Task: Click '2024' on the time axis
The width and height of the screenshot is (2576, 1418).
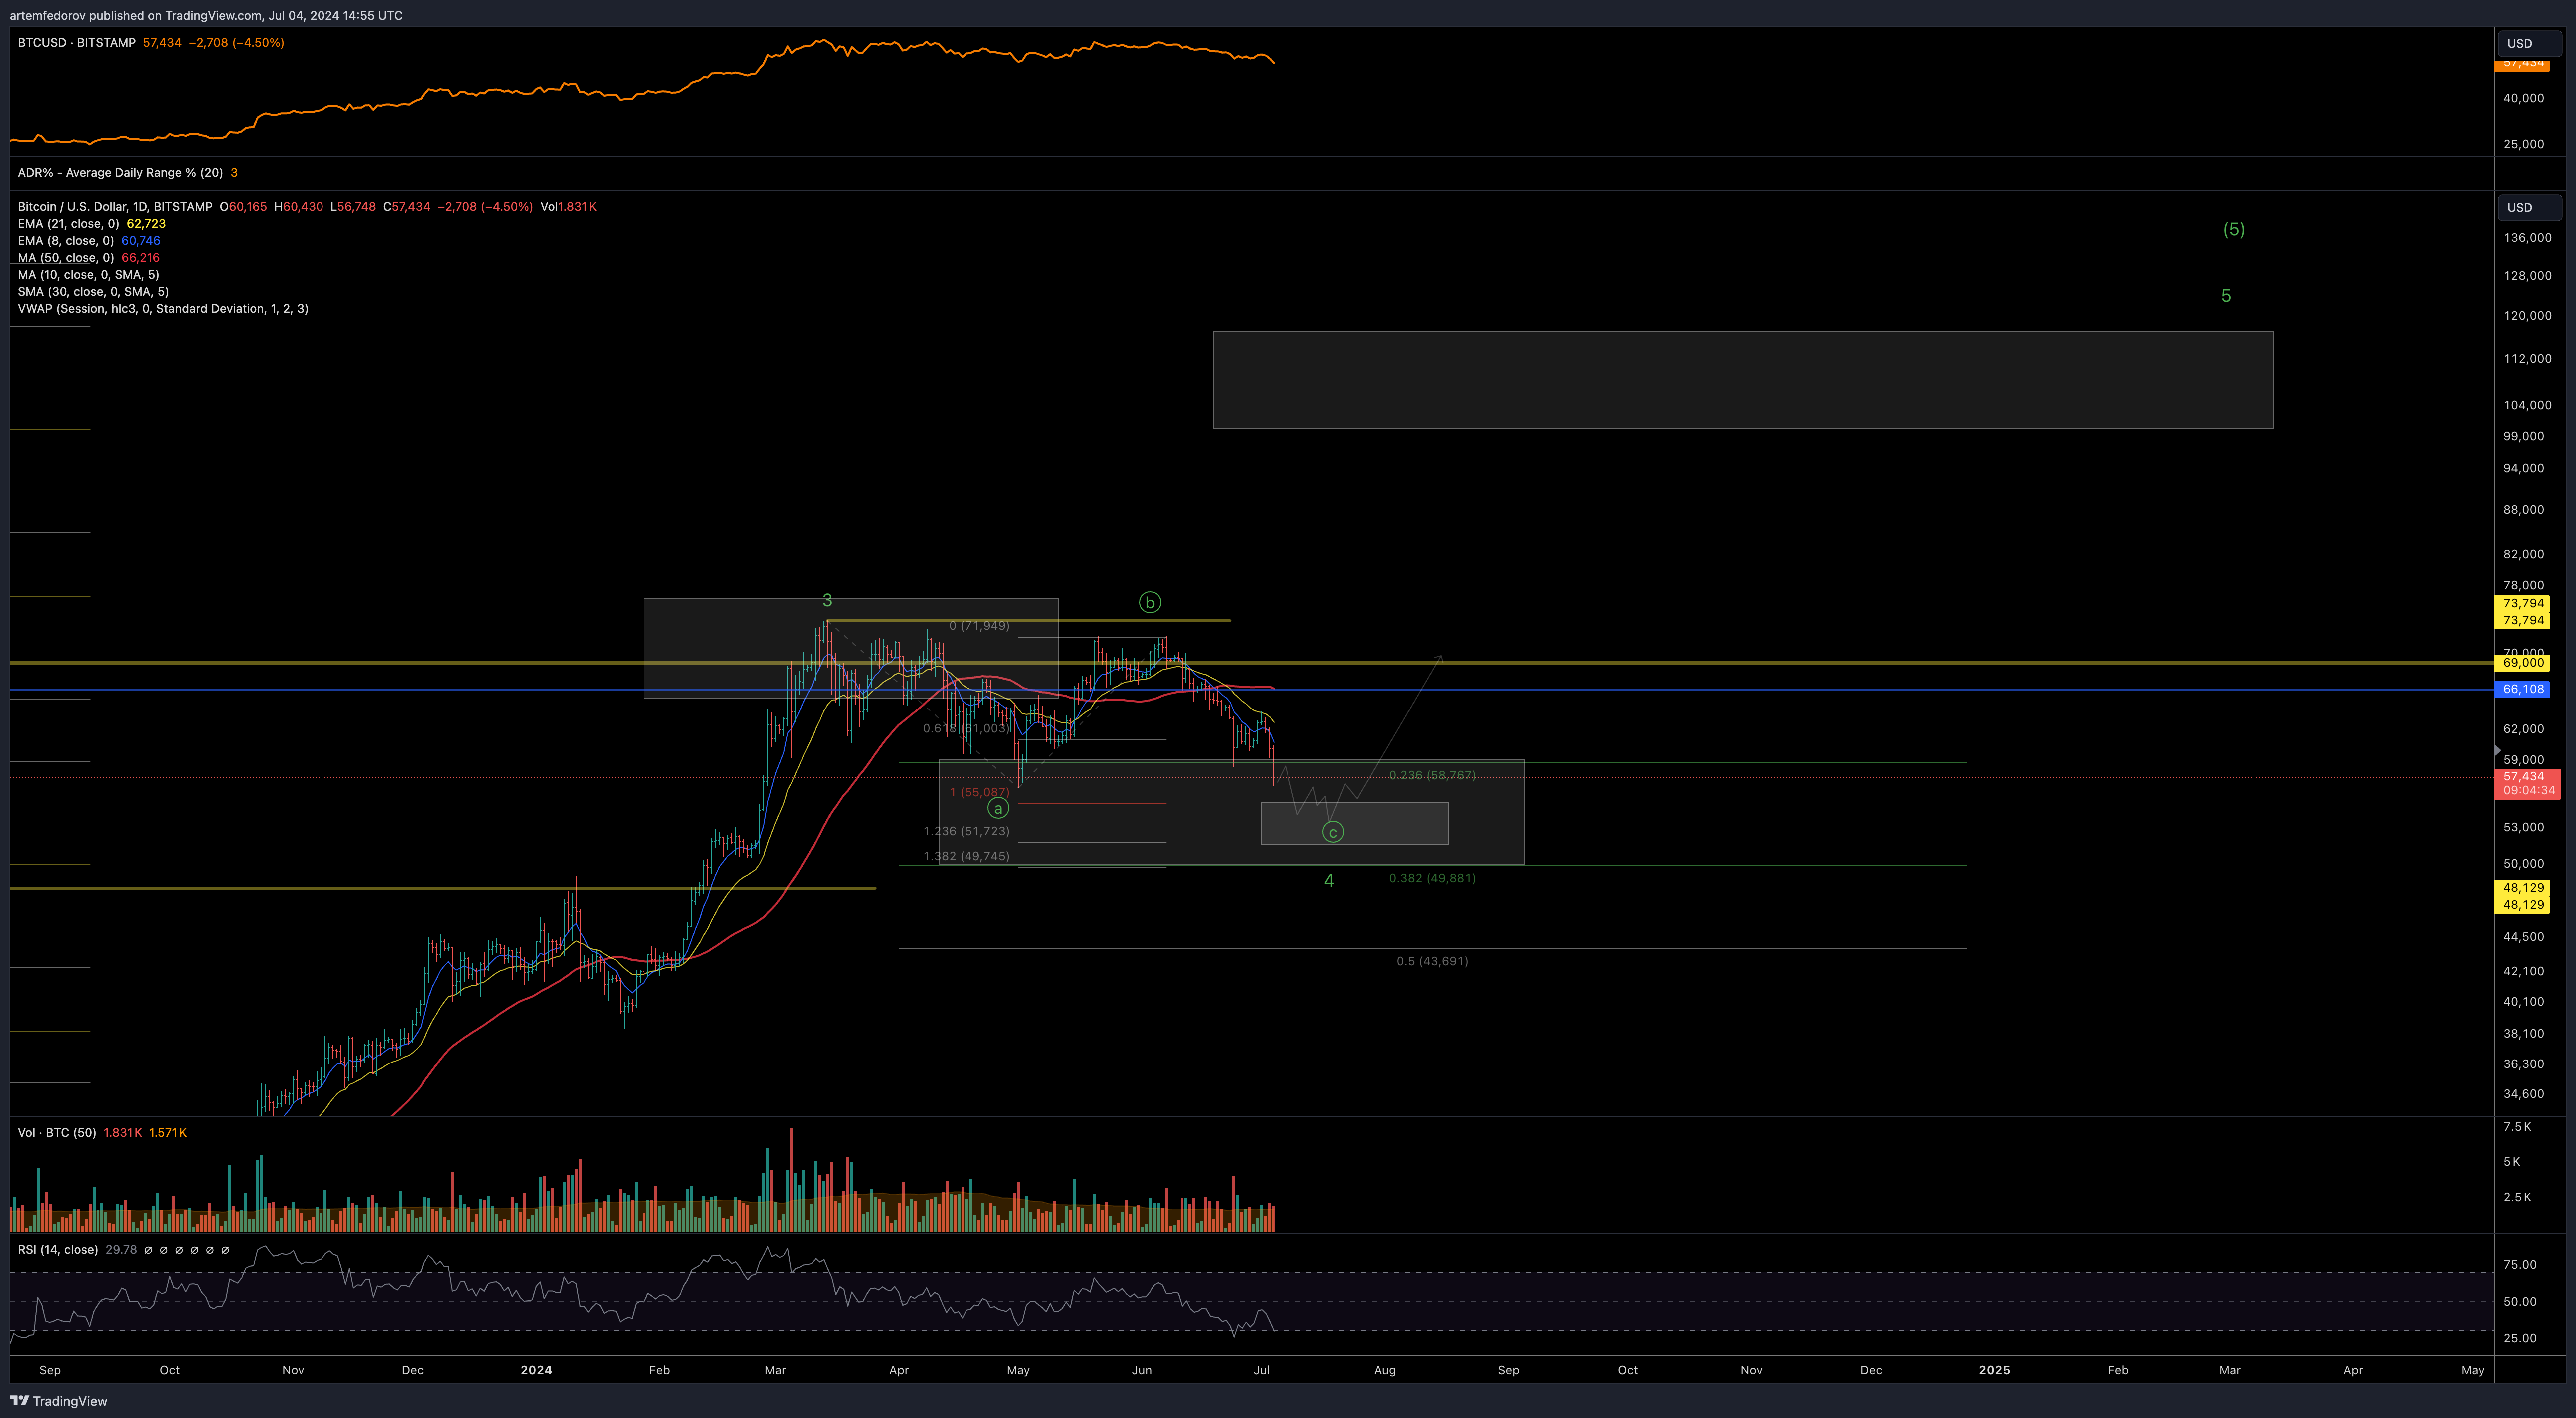Action: tap(536, 1370)
